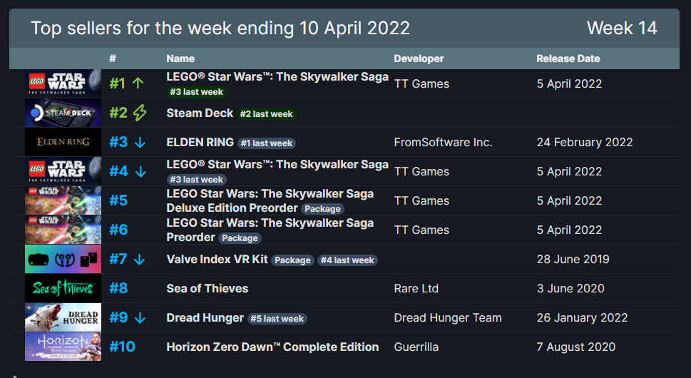Click the lightning bolt icon beside #2
This screenshot has width=691, height=378.
[140, 113]
